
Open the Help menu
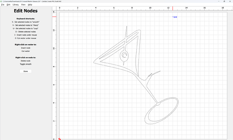pyautogui.click(x=30, y=5)
